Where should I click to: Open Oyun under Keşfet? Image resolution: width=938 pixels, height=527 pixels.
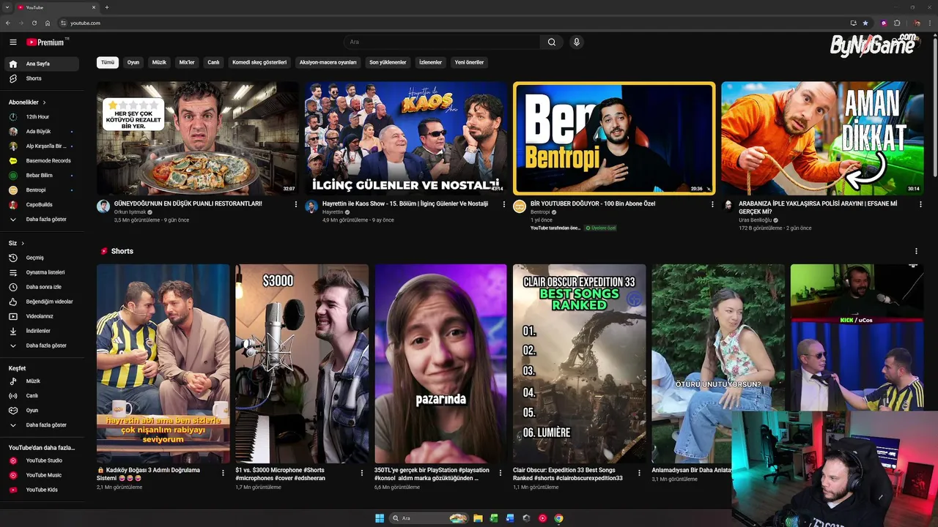tap(41, 411)
